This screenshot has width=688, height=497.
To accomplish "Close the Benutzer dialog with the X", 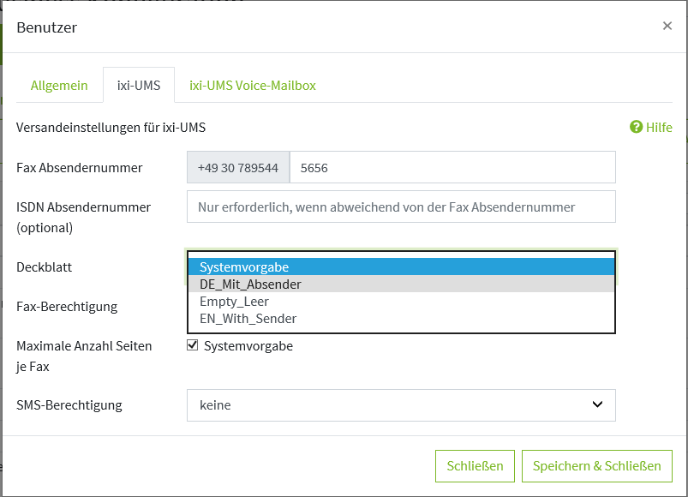I will click(x=667, y=26).
